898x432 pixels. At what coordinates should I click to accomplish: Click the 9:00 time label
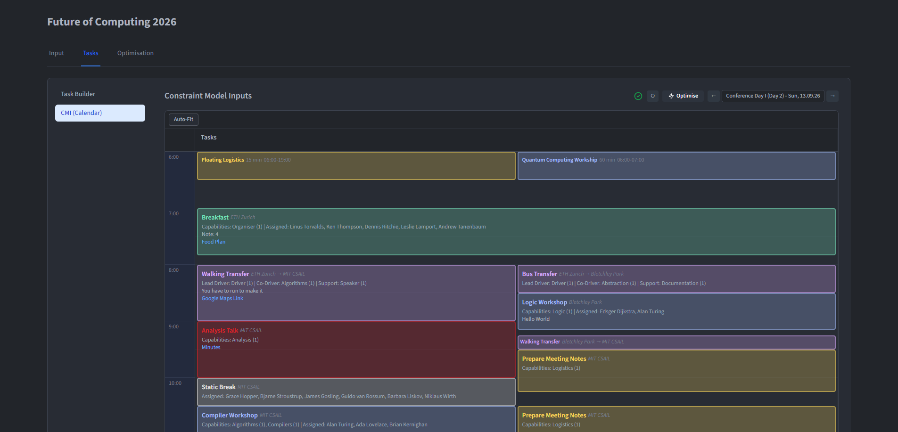pos(173,327)
